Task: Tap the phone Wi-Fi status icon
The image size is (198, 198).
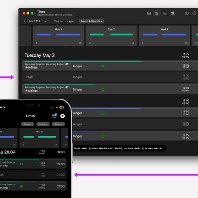Action: [57, 107]
